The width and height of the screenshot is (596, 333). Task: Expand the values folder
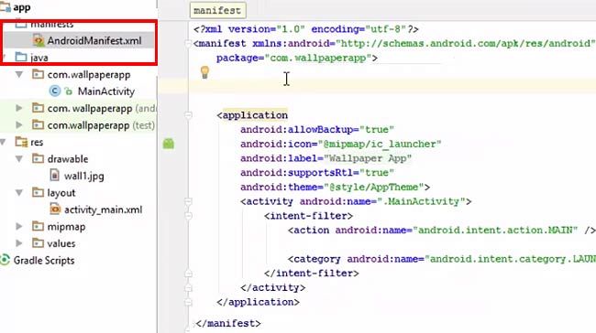click(19, 243)
